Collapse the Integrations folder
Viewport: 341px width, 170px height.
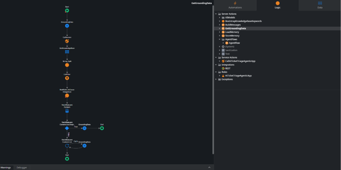216,65
